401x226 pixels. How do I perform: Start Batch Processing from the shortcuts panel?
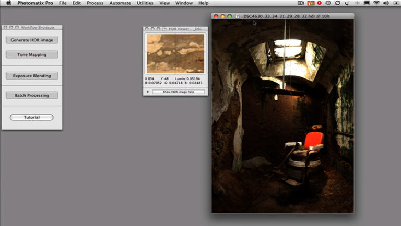click(32, 95)
